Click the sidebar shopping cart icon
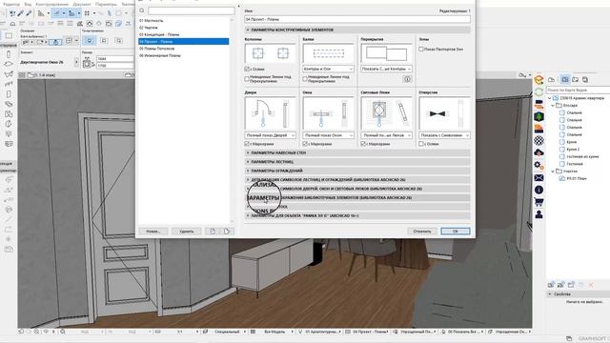610x343 pixels. point(539,202)
